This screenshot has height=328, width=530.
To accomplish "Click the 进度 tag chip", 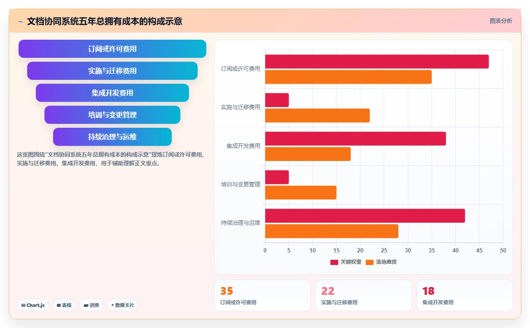I will click(91, 305).
